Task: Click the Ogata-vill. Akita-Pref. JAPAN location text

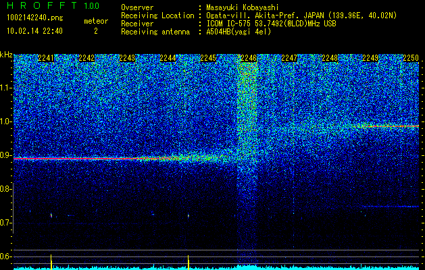Action: tap(301, 16)
